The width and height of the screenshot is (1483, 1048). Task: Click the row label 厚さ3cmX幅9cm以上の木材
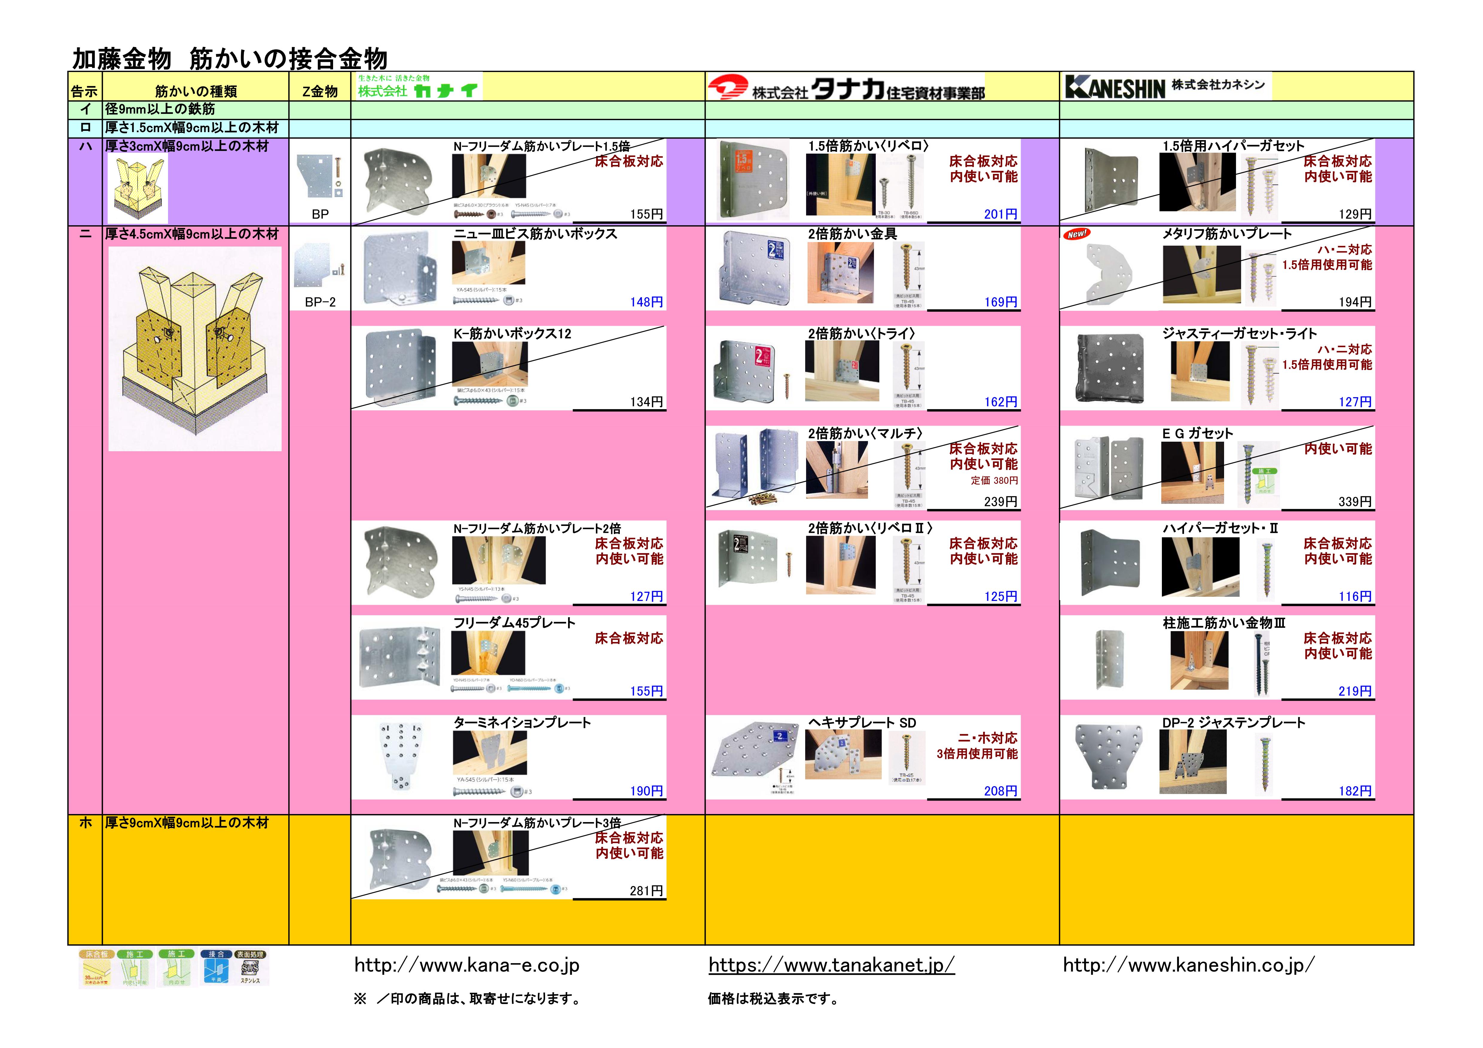pyautogui.click(x=187, y=146)
